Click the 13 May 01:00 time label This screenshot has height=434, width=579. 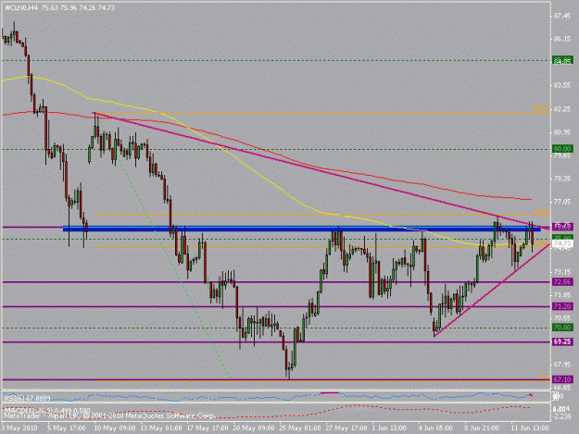162,428
